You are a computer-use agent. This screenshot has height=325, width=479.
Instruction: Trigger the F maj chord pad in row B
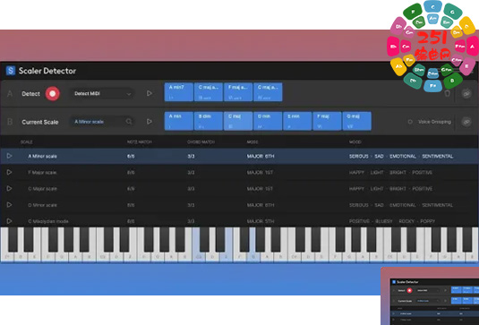[327, 121]
